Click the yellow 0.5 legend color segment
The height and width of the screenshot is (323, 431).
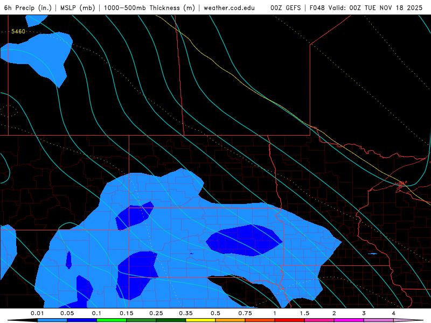pyautogui.click(x=200, y=320)
